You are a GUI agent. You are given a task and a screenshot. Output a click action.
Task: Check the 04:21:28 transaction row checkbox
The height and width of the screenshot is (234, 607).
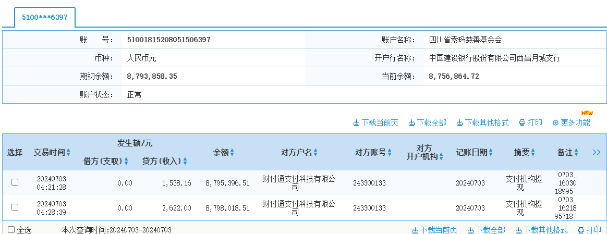click(15, 182)
